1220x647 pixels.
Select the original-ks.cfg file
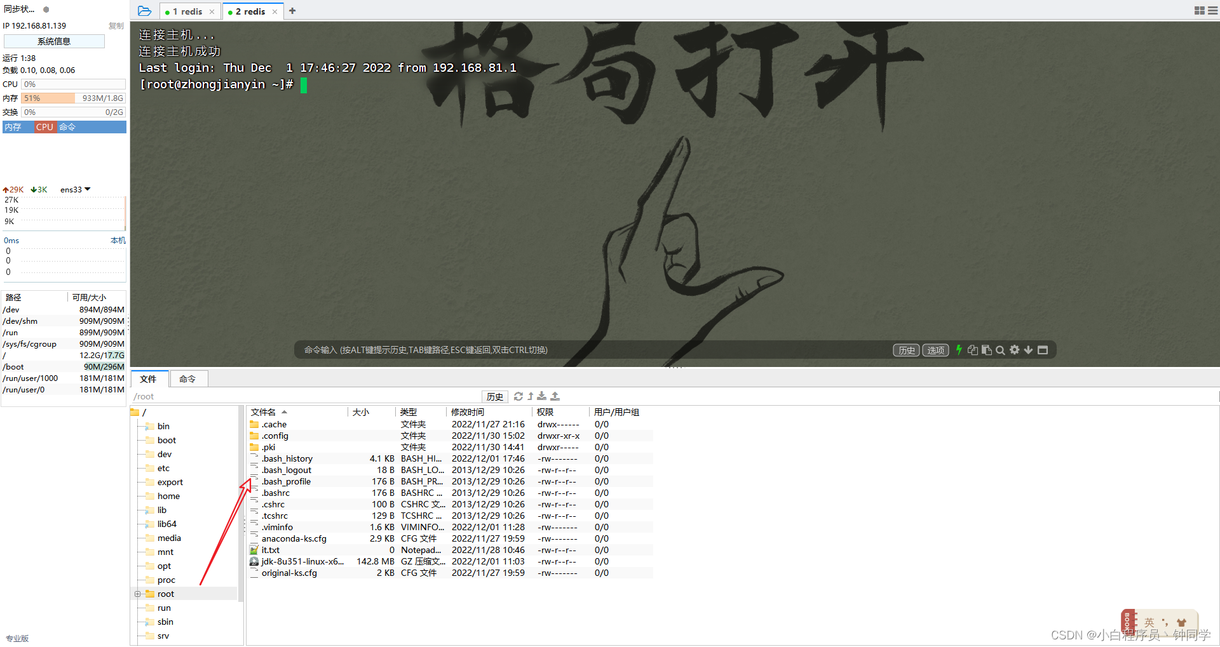451,573
